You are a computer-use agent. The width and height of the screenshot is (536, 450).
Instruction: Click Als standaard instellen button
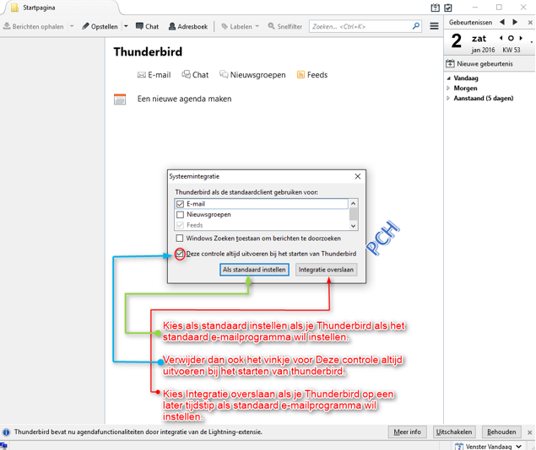[x=254, y=270]
